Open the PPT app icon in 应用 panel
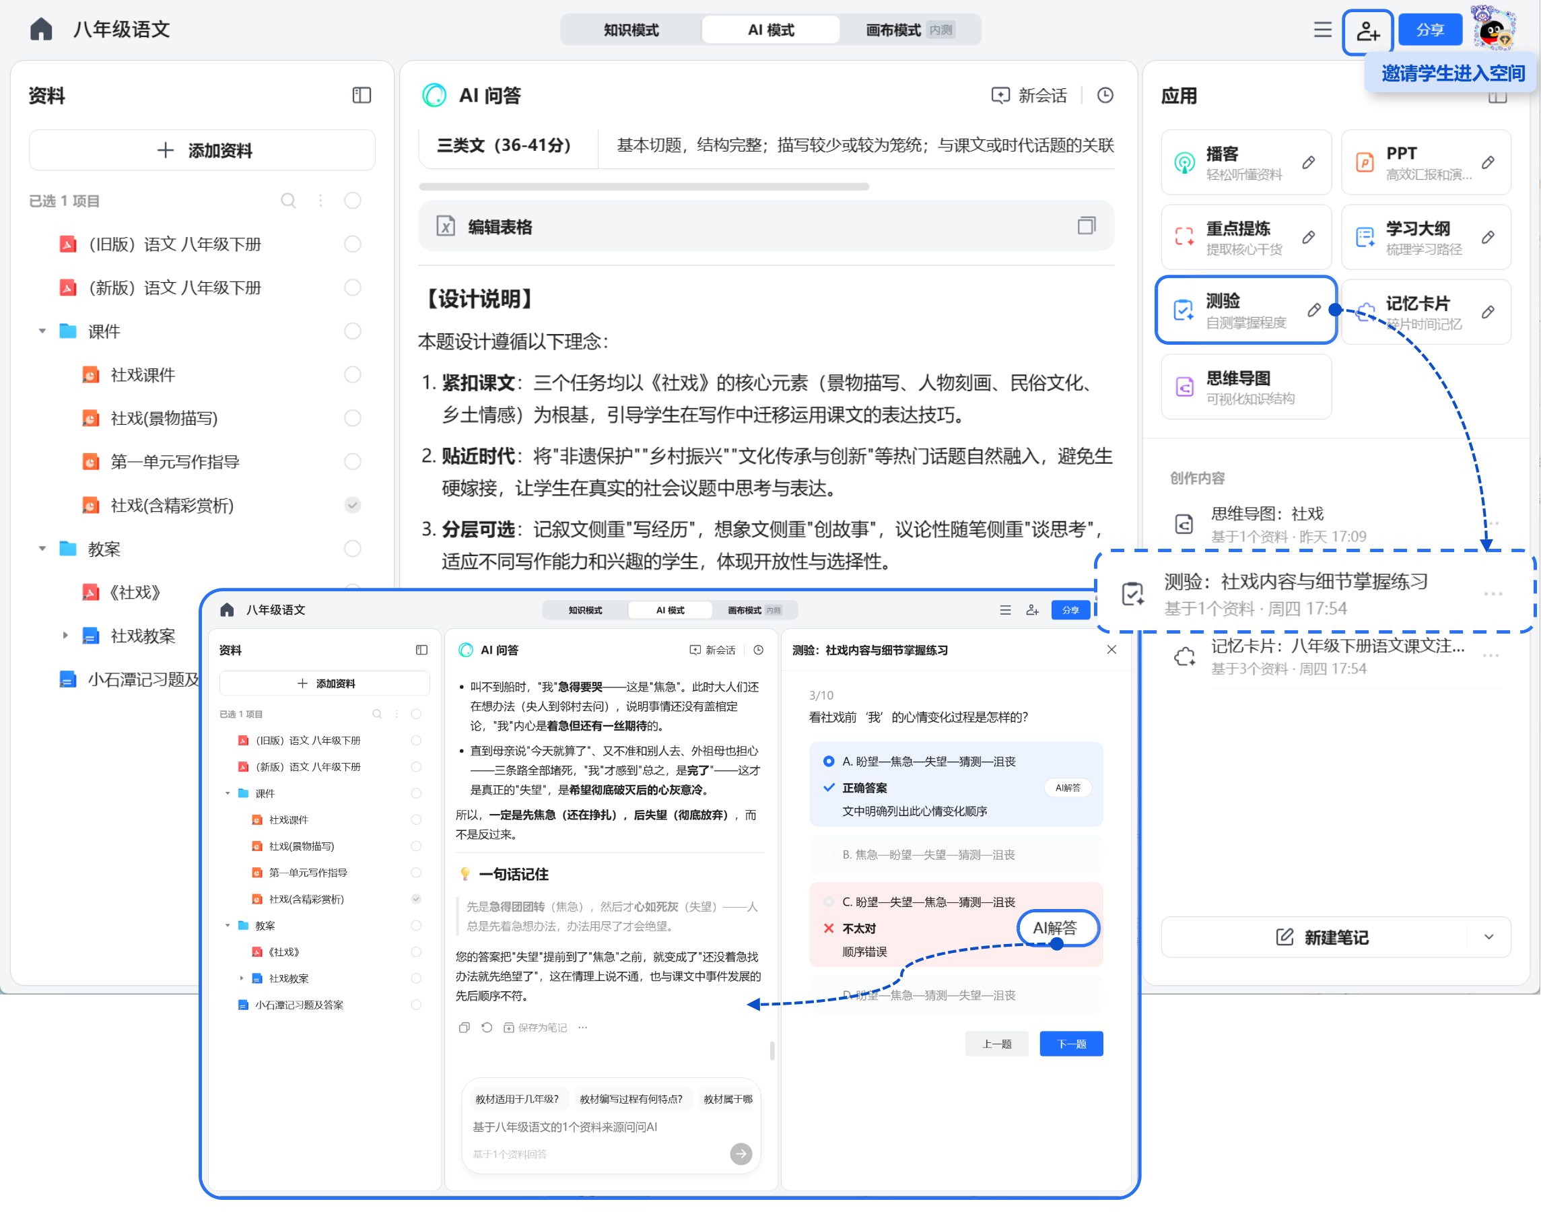Viewport: 1541px width, 1212px height. click(1365, 162)
